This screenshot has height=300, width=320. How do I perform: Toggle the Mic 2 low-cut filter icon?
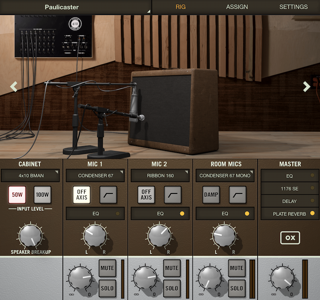tap(173, 195)
